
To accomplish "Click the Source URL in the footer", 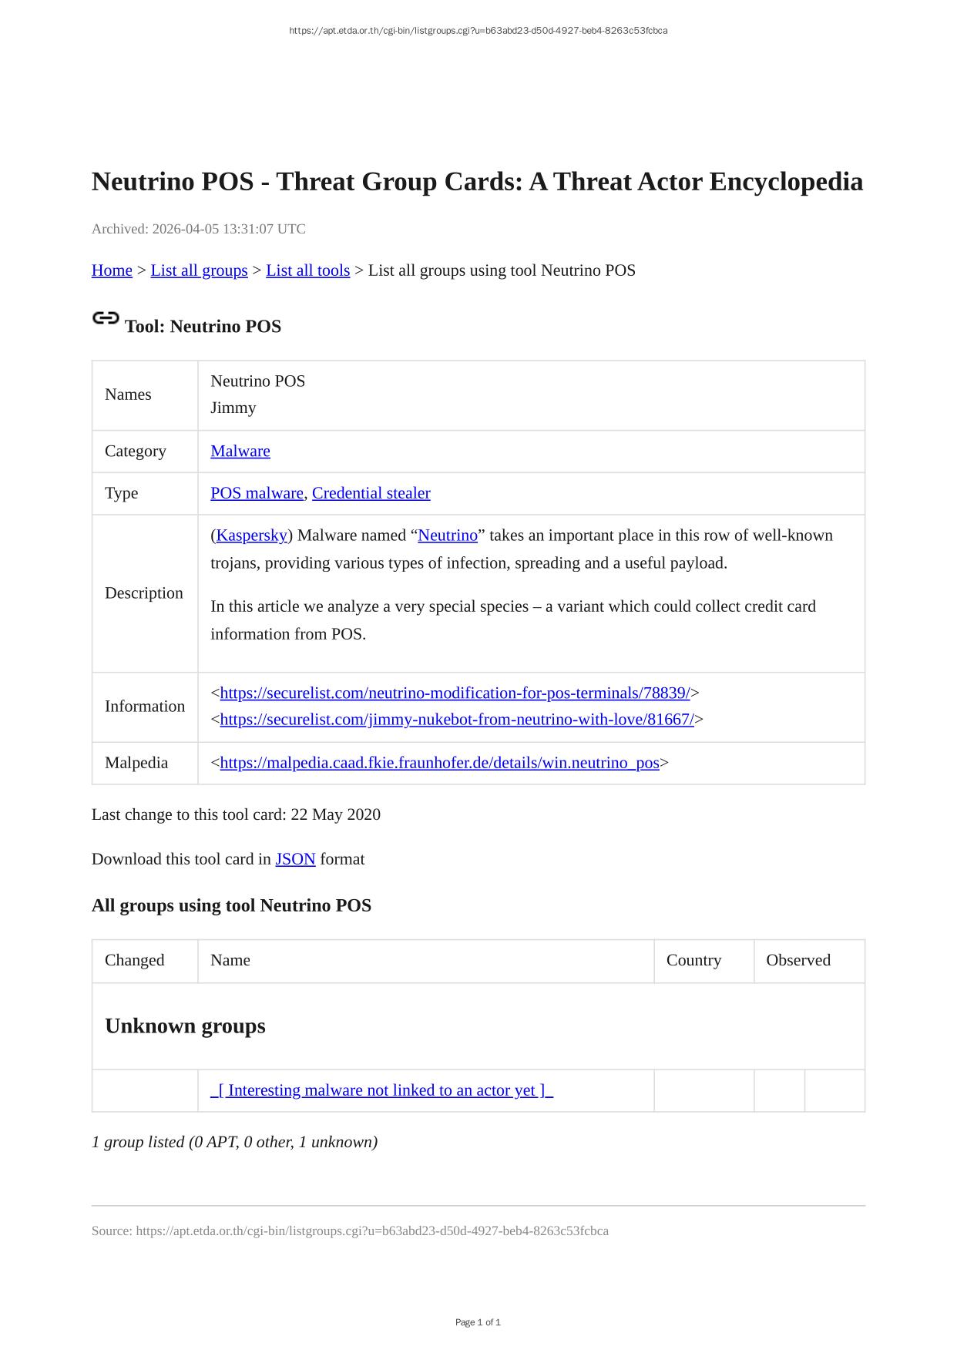I will pyautogui.click(x=372, y=1231).
